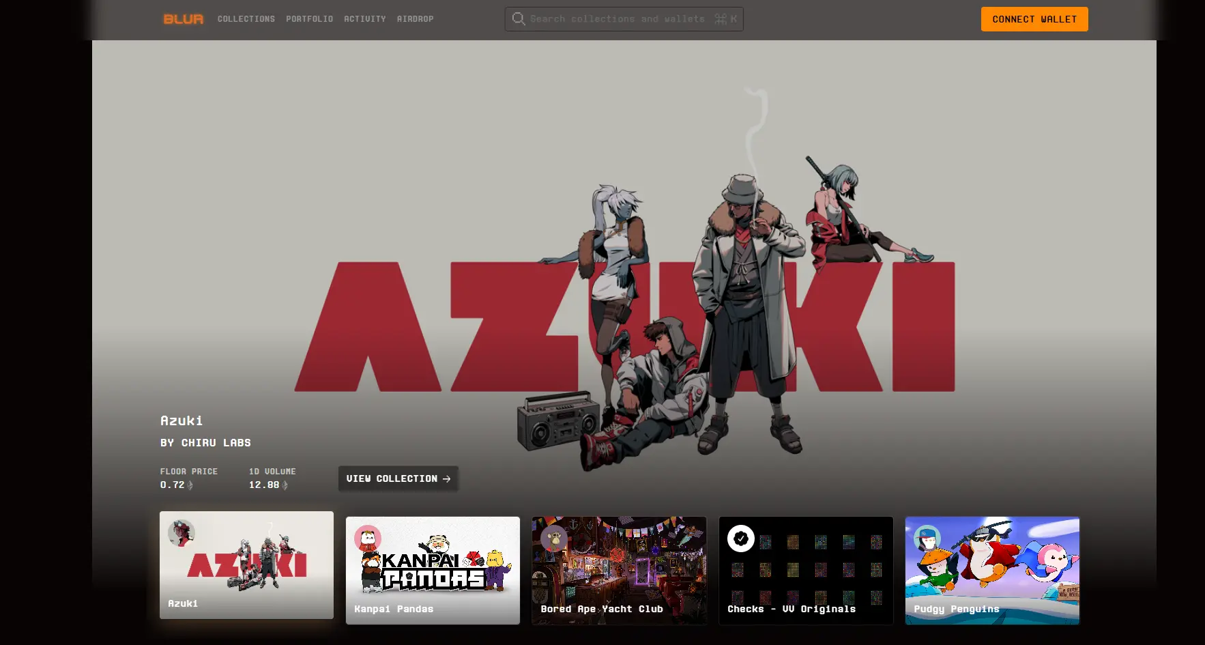This screenshot has height=645, width=1205.
Task: Click the ape avatar on Bored Ape card
Action: point(554,539)
